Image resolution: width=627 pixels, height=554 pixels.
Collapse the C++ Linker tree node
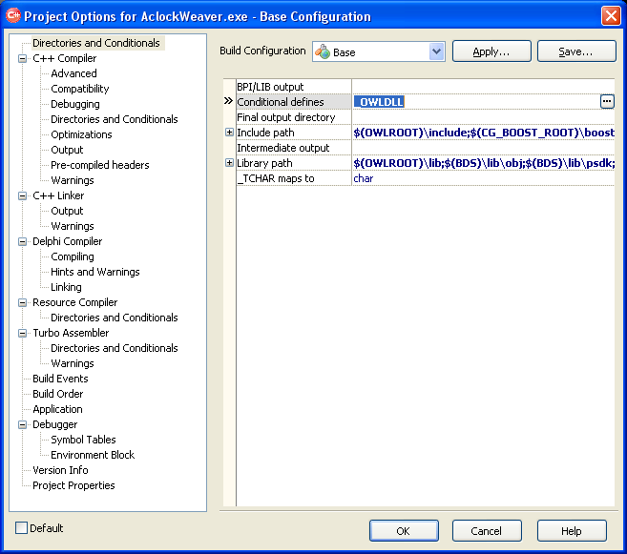tap(22, 196)
